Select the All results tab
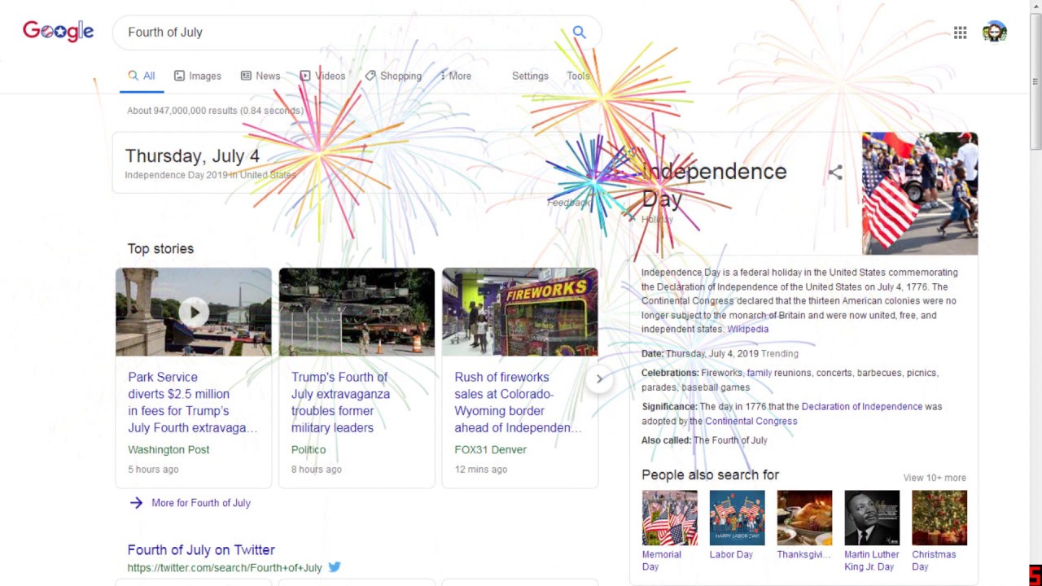The height and width of the screenshot is (586, 1042). tap(142, 76)
